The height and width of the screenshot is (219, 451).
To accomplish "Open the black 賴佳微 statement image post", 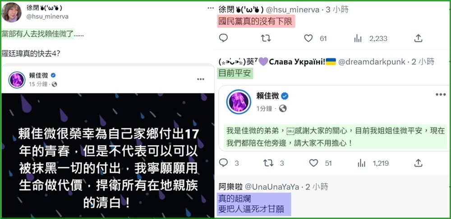I will point(108,155).
